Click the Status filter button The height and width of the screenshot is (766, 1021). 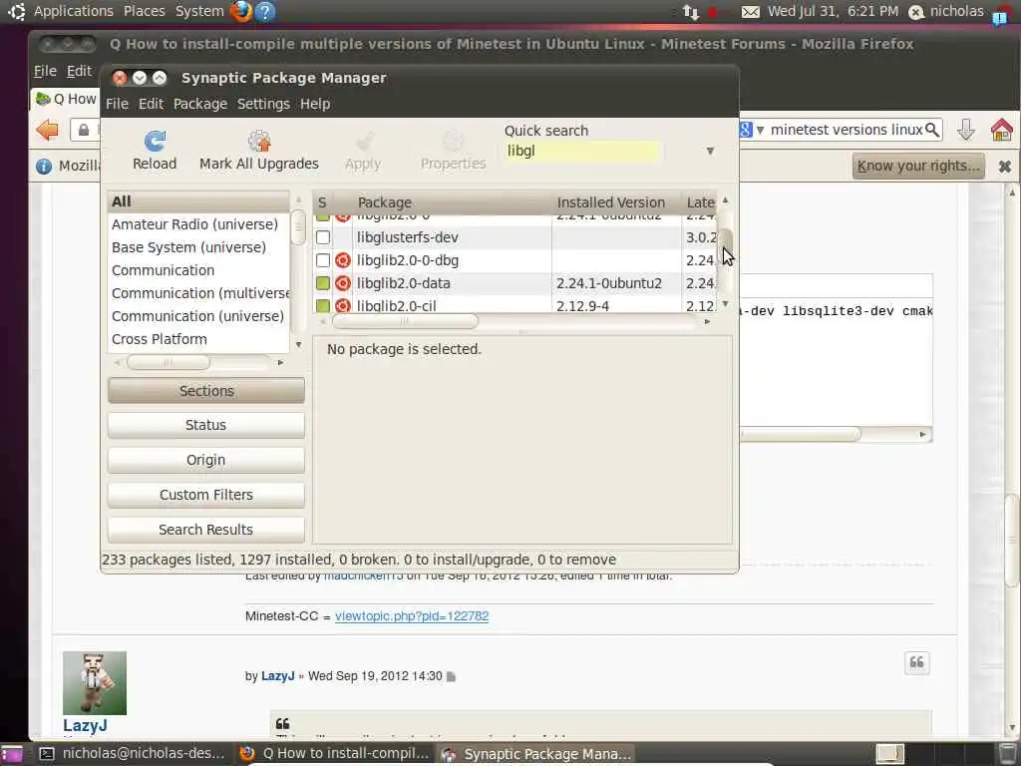coord(206,425)
